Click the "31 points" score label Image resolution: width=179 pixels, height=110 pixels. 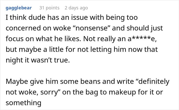(49, 8)
